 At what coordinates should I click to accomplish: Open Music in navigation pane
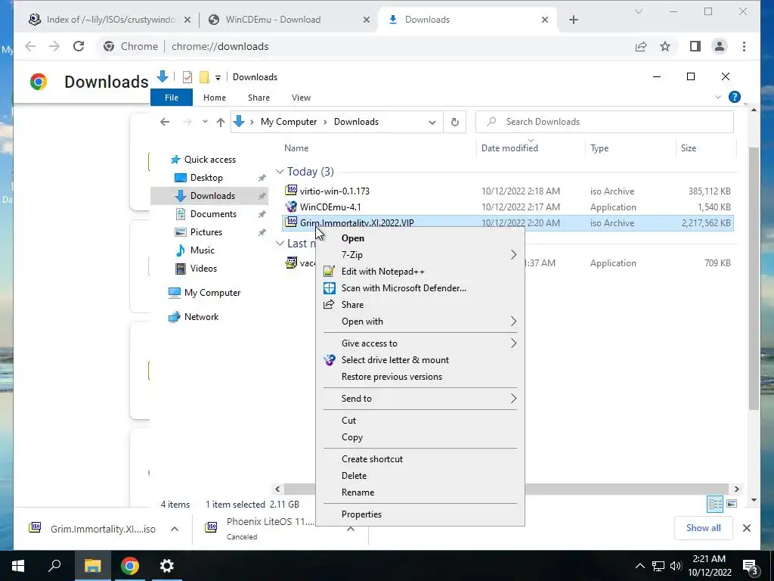[203, 250]
